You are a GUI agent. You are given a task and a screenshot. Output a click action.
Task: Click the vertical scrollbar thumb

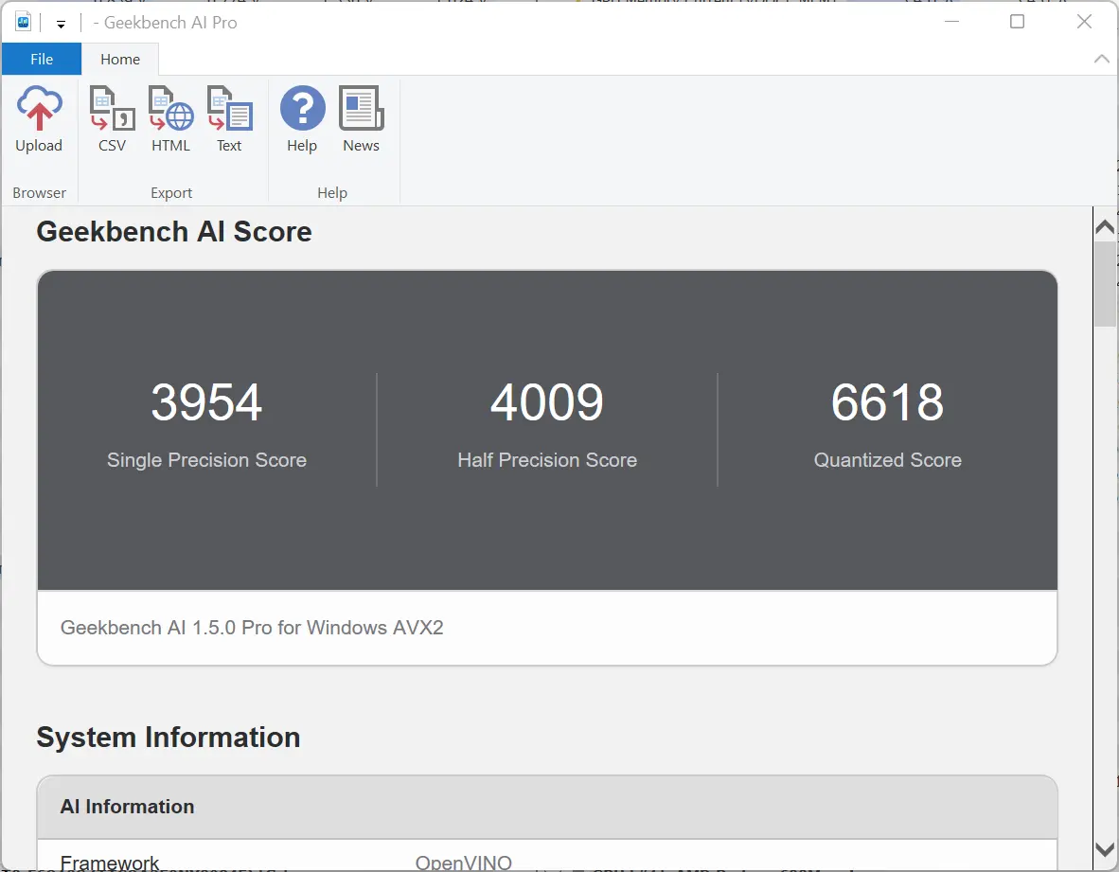(x=1105, y=284)
